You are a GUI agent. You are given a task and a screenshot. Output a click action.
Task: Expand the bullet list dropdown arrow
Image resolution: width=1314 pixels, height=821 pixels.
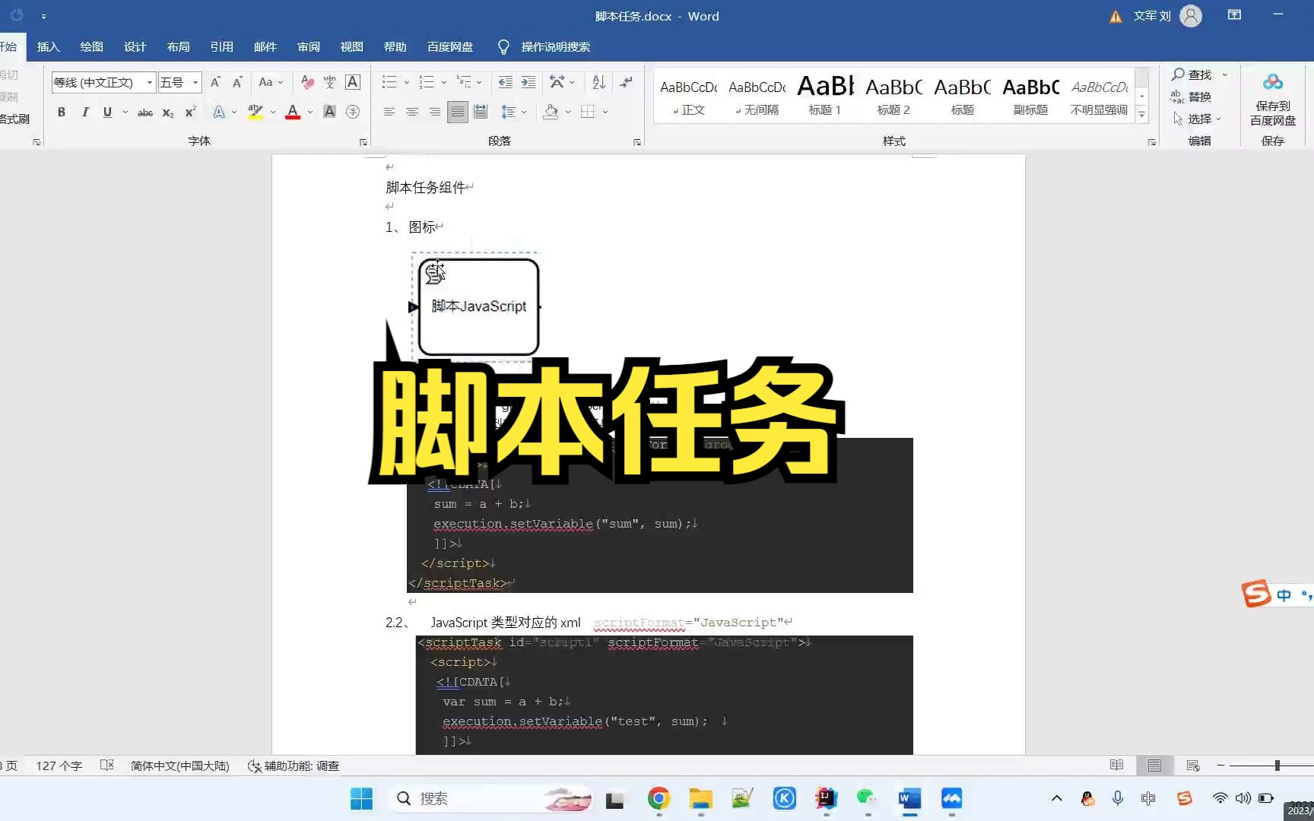pyautogui.click(x=406, y=82)
